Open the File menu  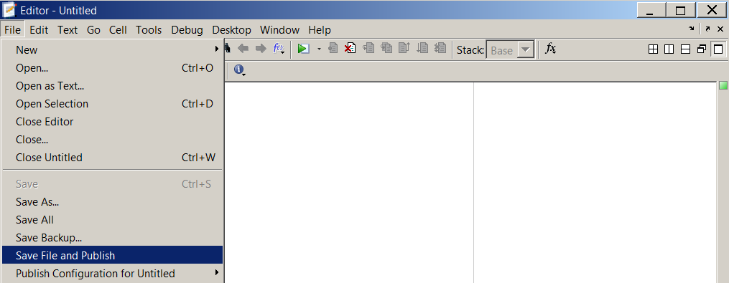pos(12,29)
